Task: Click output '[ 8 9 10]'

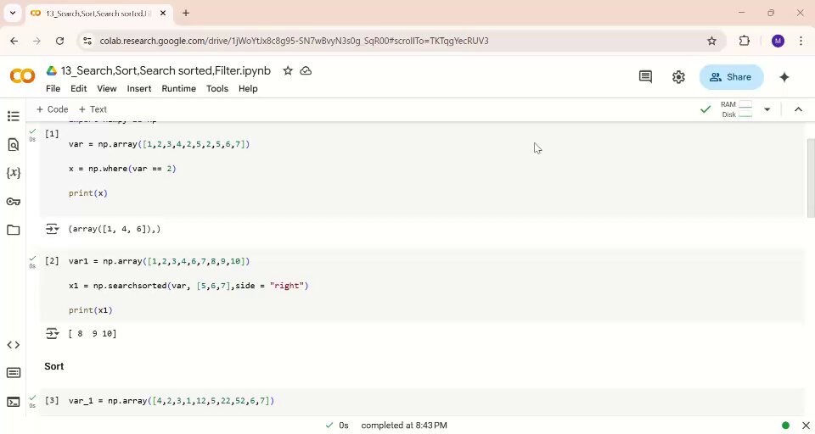Action: 93,334
